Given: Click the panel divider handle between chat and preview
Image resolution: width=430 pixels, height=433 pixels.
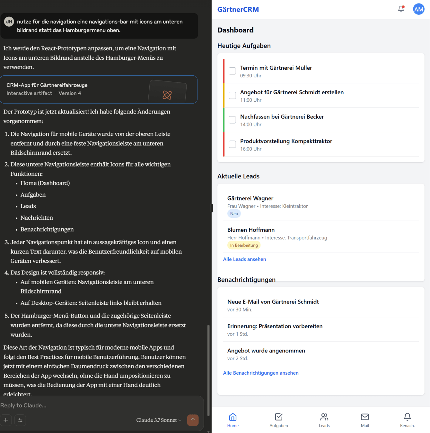Looking at the screenshot, I should (212, 208).
